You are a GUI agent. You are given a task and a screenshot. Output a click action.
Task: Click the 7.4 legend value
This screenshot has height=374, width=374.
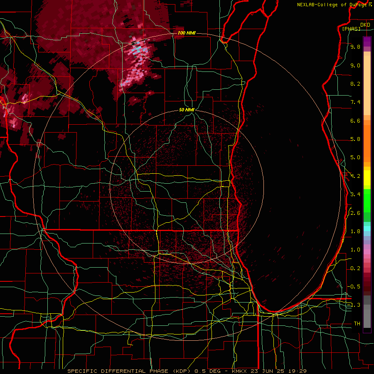coord(355,102)
